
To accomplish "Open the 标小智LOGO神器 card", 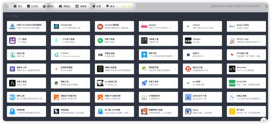I will (114, 111).
